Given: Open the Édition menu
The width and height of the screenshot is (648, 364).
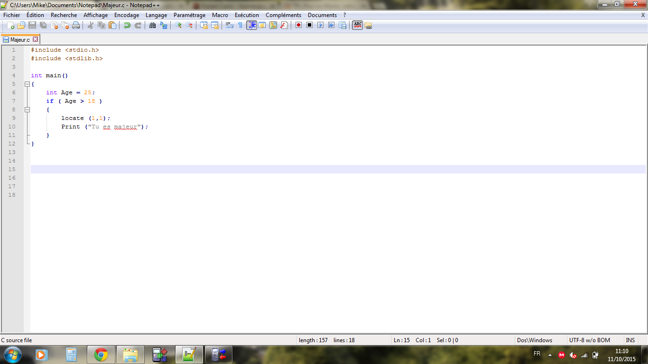Looking at the screenshot, I should 35,15.
